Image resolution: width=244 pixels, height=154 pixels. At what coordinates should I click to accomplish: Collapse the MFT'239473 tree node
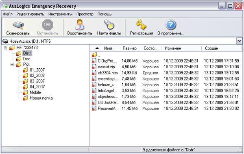pyautogui.click(x=5, y=48)
